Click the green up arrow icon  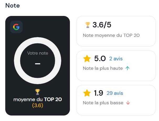point(127,68)
